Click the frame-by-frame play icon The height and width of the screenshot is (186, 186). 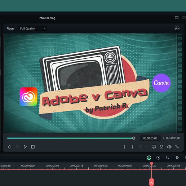[x=17, y=147]
